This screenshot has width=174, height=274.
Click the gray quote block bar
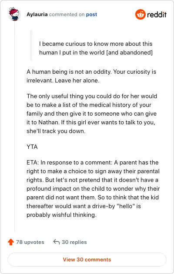click(x=31, y=45)
